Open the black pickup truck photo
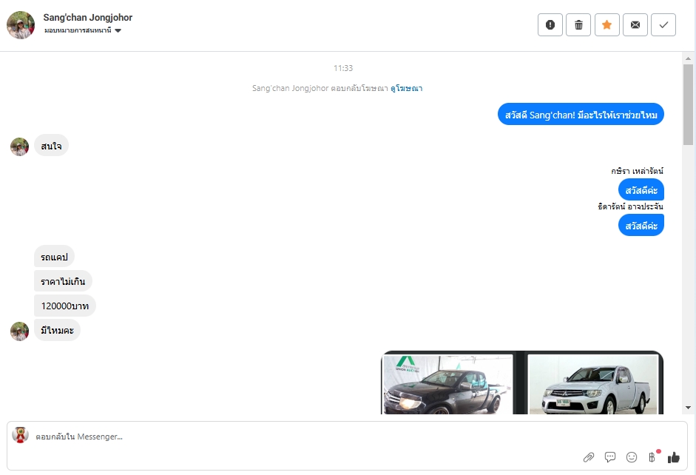Screen dimensions: 696x475 click(x=448, y=385)
